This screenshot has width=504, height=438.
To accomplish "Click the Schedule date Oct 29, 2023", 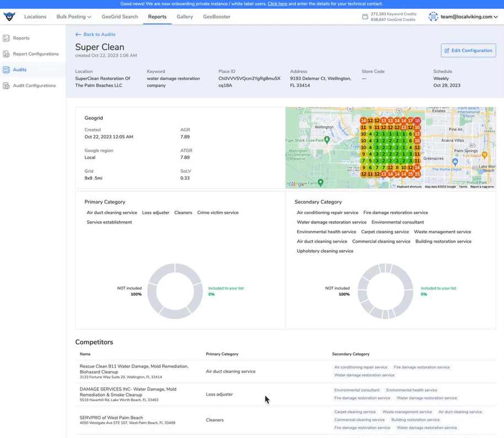I will coord(447,86).
